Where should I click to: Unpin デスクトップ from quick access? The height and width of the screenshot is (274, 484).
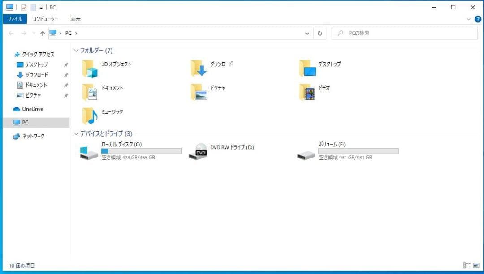tap(66, 64)
